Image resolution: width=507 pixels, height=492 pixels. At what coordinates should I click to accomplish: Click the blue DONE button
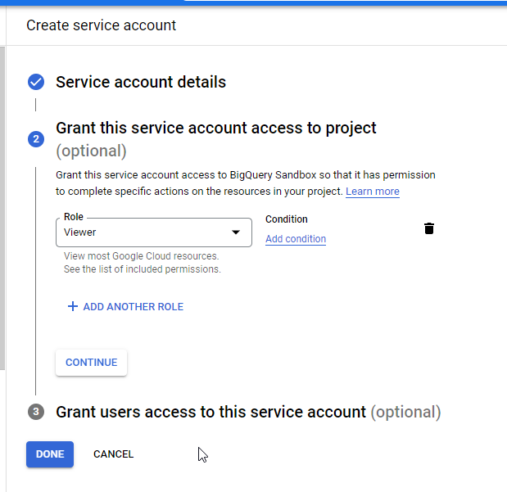coord(50,454)
